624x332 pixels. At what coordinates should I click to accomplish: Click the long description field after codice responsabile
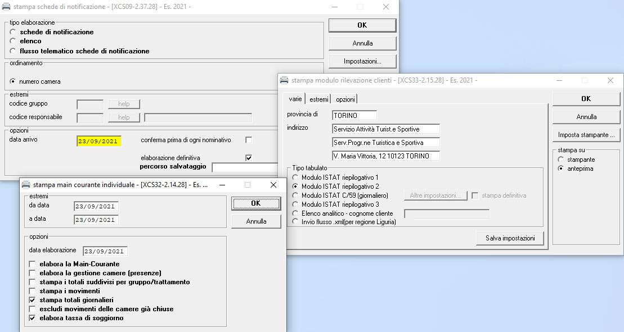[198, 117]
